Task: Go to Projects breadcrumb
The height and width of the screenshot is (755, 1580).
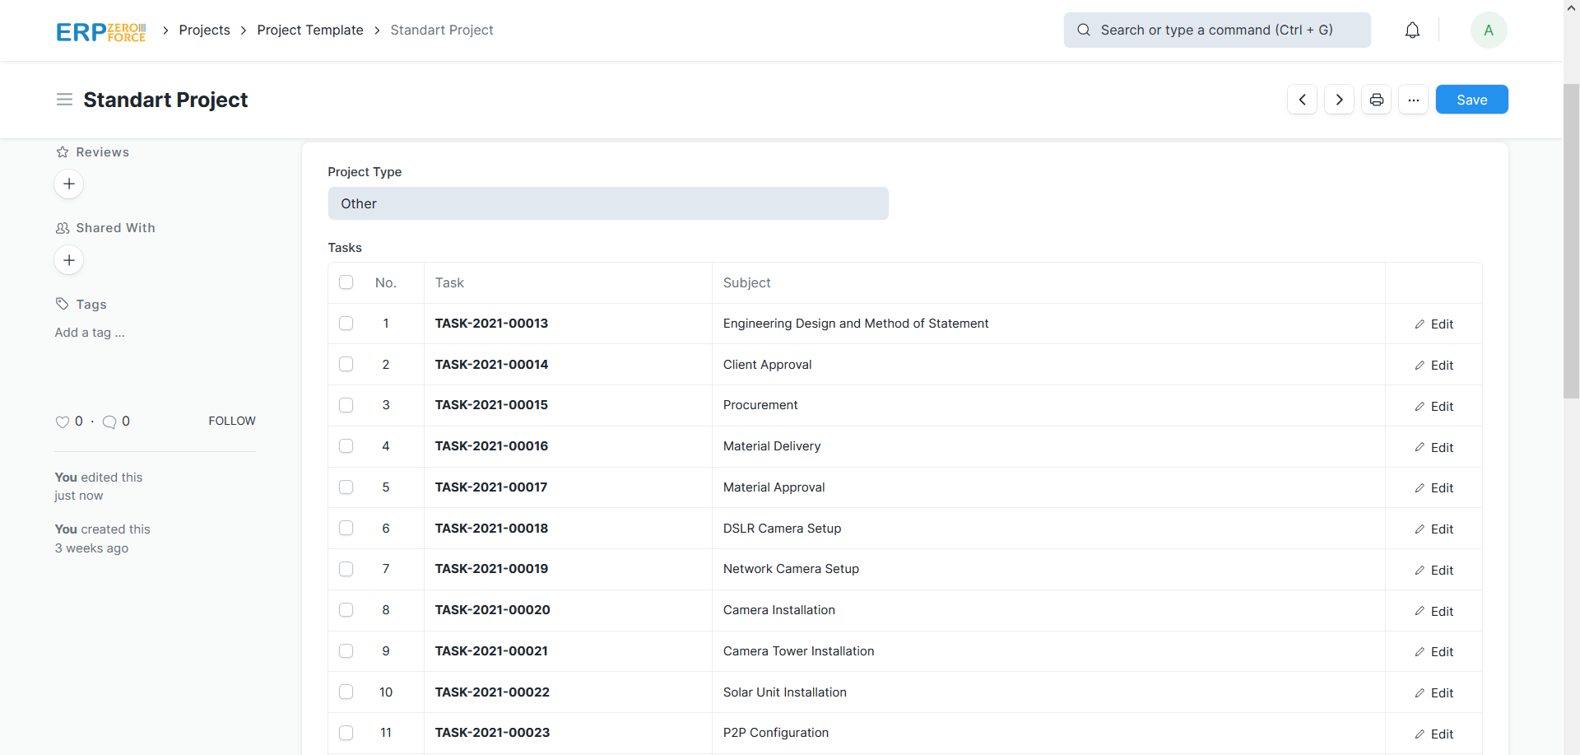Action: coord(204,30)
